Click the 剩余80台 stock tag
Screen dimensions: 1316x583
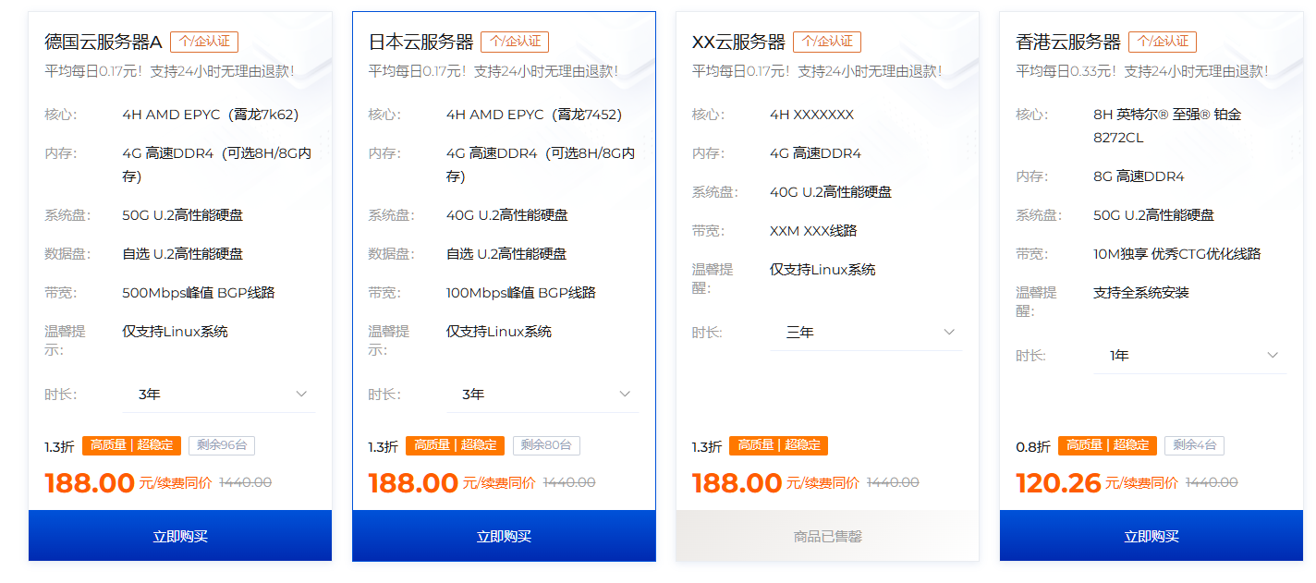[x=545, y=445]
